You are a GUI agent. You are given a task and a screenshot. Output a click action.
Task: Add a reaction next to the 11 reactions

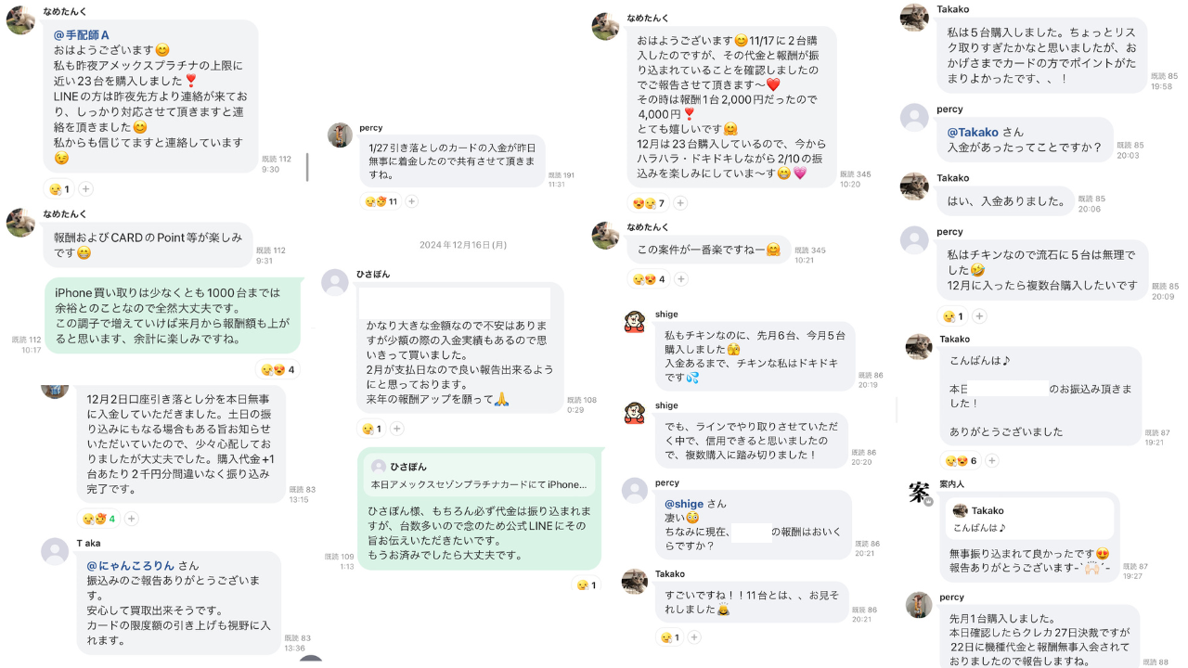(412, 201)
